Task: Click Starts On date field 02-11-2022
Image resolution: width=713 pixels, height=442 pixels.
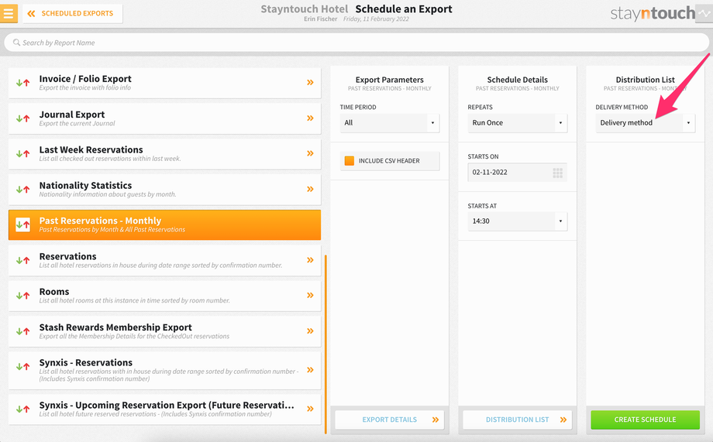Action: pyautogui.click(x=518, y=173)
